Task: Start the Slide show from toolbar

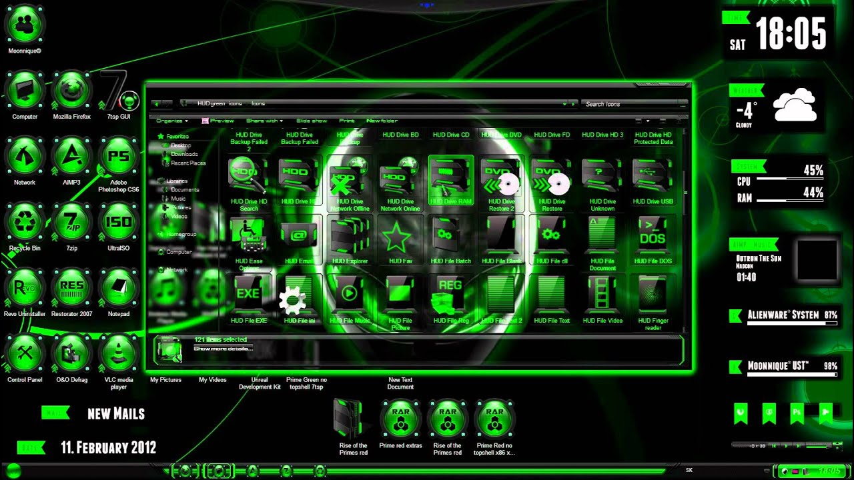Action: tap(312, 121)
